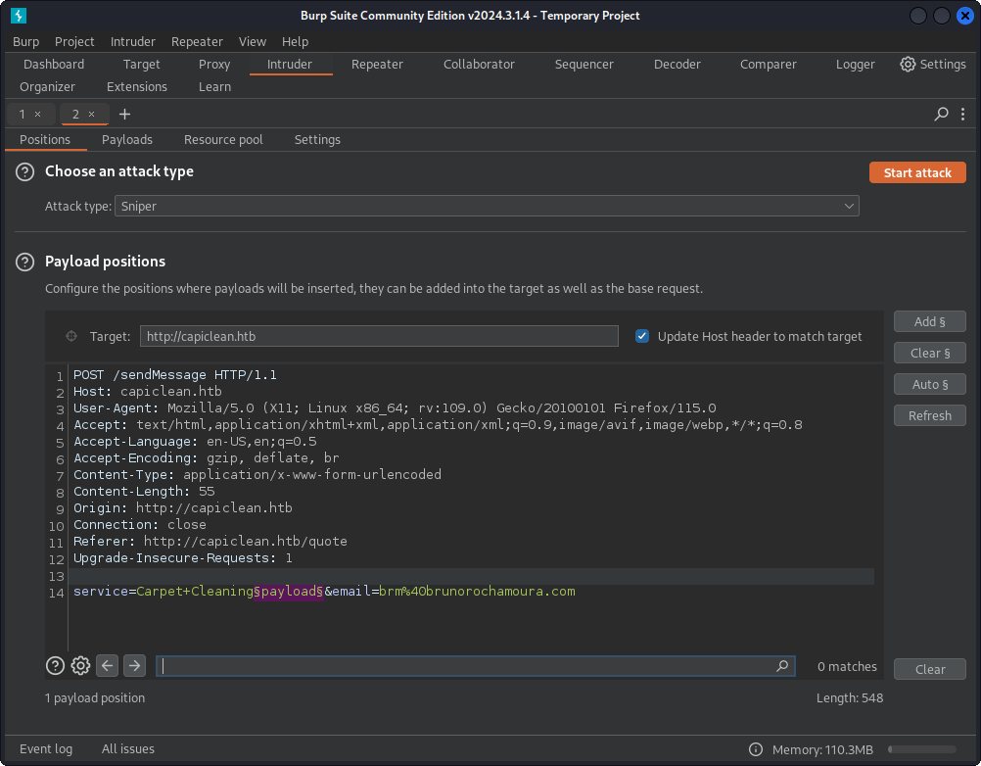The width and height of the screenshot is (981, 766).
Task: Go to next search match arrow
Action: tap(134, 665)
